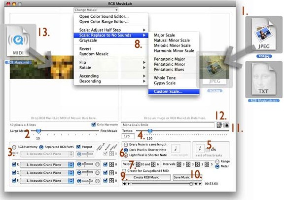This screenshot has height=200, width=286.
Task: Open the Change Mosaic popup menu
Action: (x=96, y=10)
